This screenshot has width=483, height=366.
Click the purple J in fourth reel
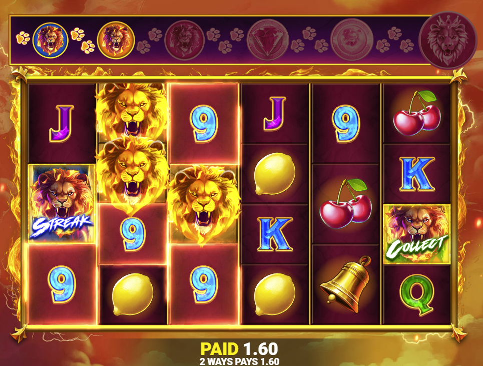(x=275, y=114)
